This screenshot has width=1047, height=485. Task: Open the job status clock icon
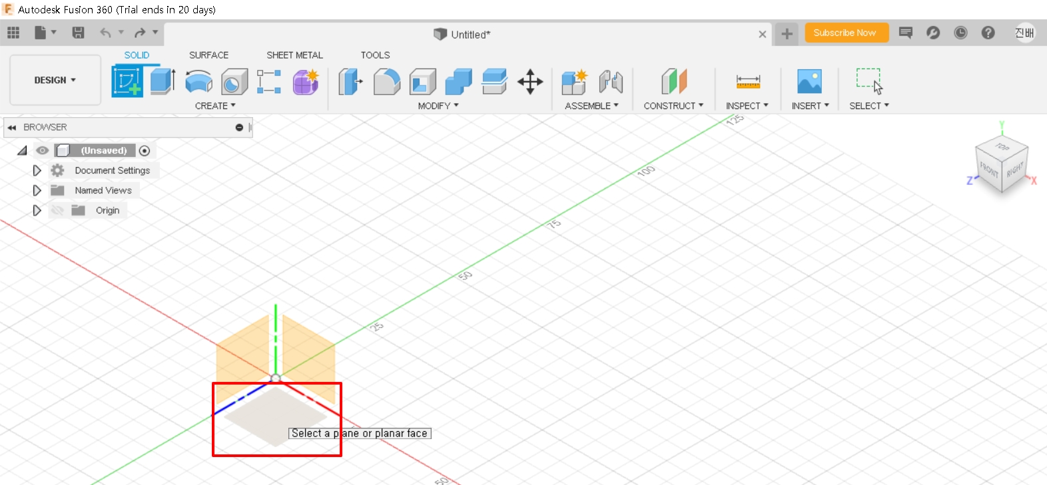coord(960,33)
